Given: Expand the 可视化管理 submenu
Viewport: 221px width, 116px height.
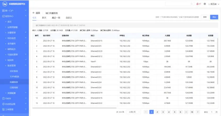Looking at the screenshot, I should coord(26,54).
